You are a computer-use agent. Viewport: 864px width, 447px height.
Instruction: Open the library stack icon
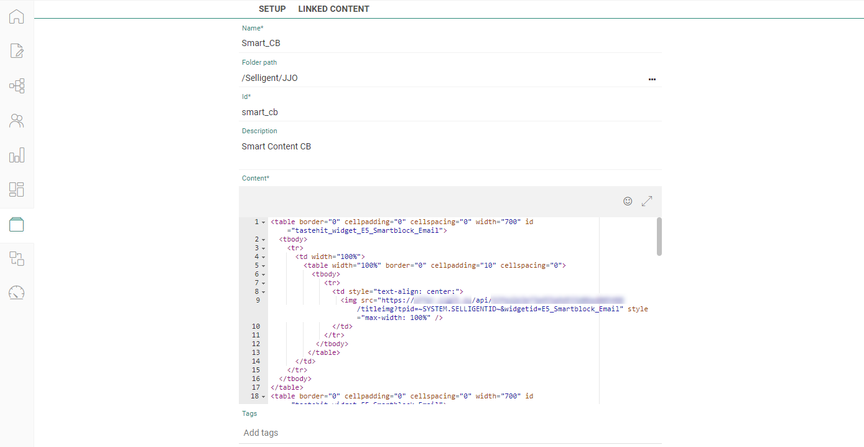tap(17, 225)
